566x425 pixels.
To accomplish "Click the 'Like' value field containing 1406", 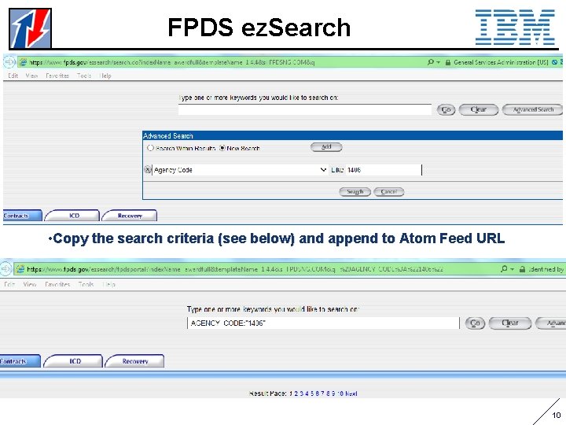I will pyautogui.click(x=384, y=170).
